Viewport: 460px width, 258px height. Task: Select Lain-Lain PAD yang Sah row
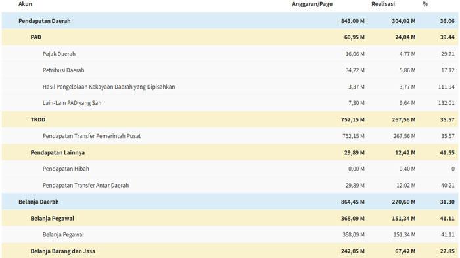coord(230,103)
